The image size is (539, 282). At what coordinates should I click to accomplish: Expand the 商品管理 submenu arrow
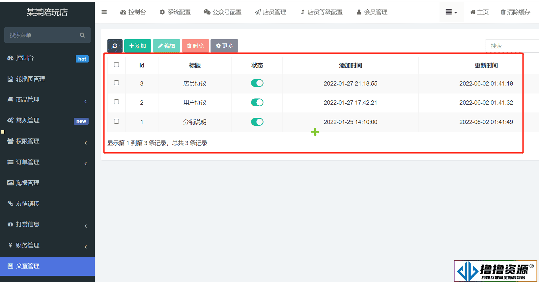tap(86, 101)
